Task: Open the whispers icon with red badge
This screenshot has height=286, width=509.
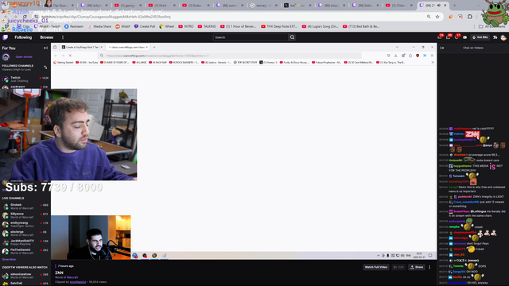Action: tap(449, 37)
